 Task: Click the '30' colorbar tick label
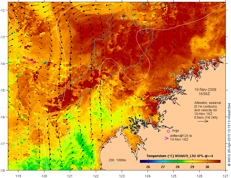[207, 167]
